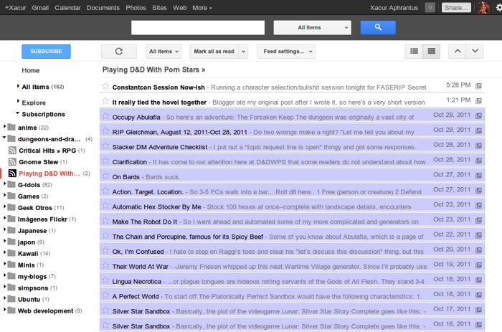Viewport: 502px width, 332px height.
Task: Star the Automatic Hex Stocker By Me post
Action: click(105, 206)
